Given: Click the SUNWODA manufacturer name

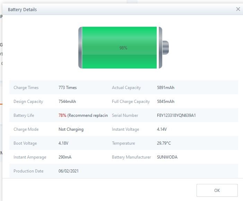Looking at the screenshot, I should click(167, 157).
